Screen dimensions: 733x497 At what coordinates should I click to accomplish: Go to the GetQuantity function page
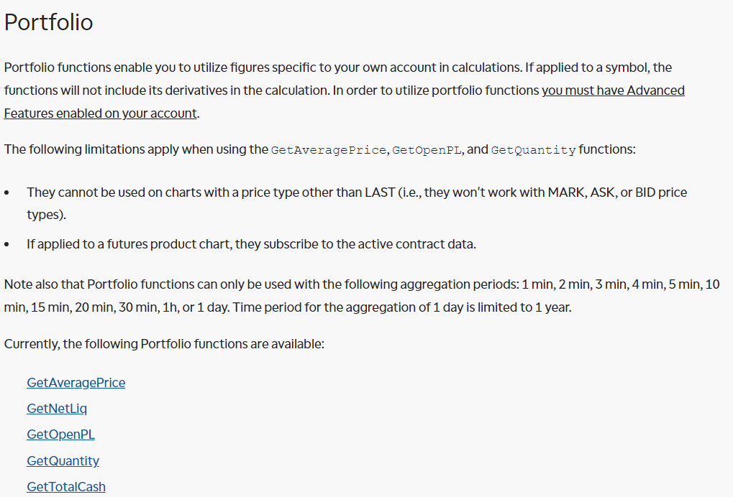point(63,461)
